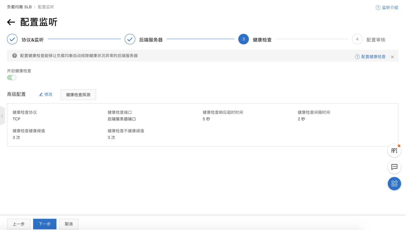This screenshot has width=406, height=230.
Task: Dismiss the health check info banner
Action: coord(392,57)
